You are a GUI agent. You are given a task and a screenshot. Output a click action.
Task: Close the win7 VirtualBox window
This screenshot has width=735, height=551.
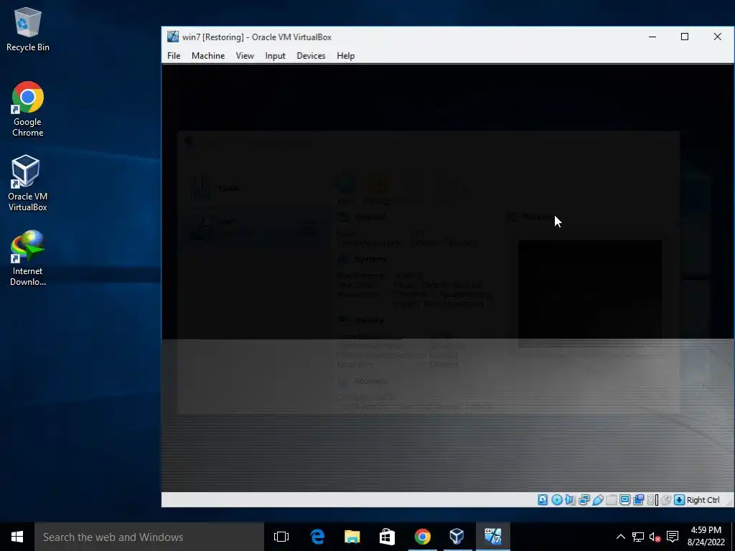718,37
